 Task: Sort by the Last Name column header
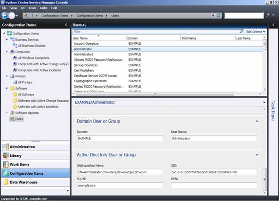[x=249, y=38]
